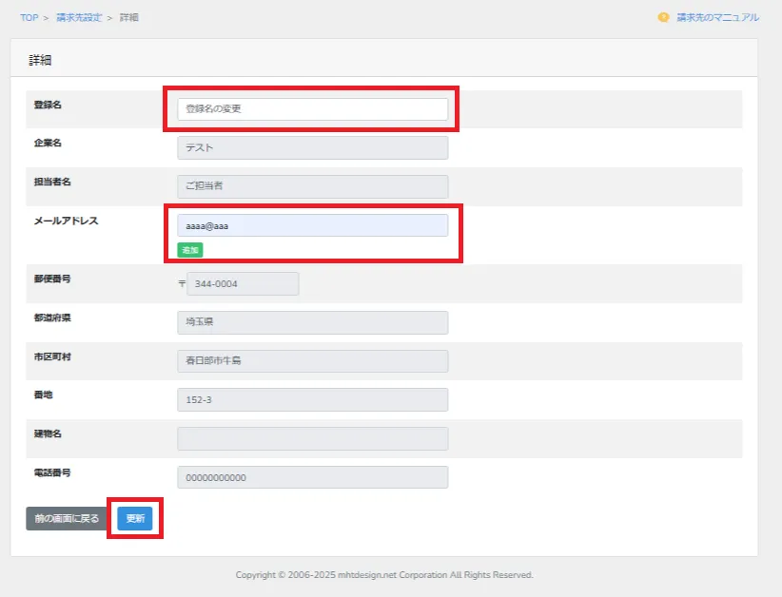This screenshot has height=597, width=782.
Task: Click the 〒 postal mark symbol
Action: [181, 284]
